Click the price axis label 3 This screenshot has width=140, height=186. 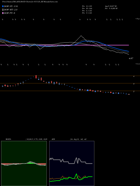tap(134, 84)
